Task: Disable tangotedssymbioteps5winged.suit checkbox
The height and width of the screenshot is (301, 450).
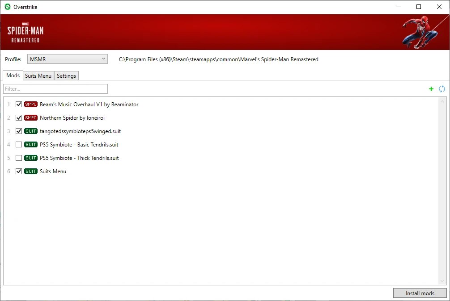Action: click(x=19, y=131)
